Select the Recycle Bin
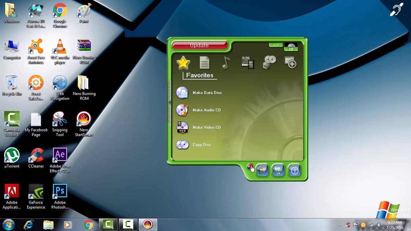The height and width of the screenshot is (231, 411). 12,86
